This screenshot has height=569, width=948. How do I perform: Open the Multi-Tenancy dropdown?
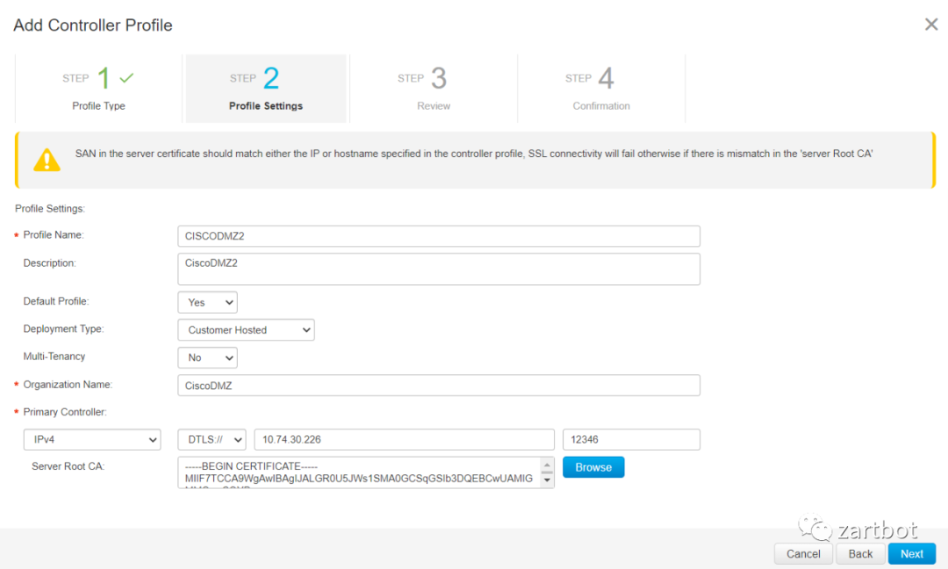(207, 358)
